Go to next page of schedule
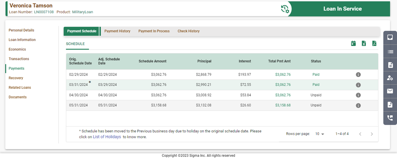 tap(372, 134)
